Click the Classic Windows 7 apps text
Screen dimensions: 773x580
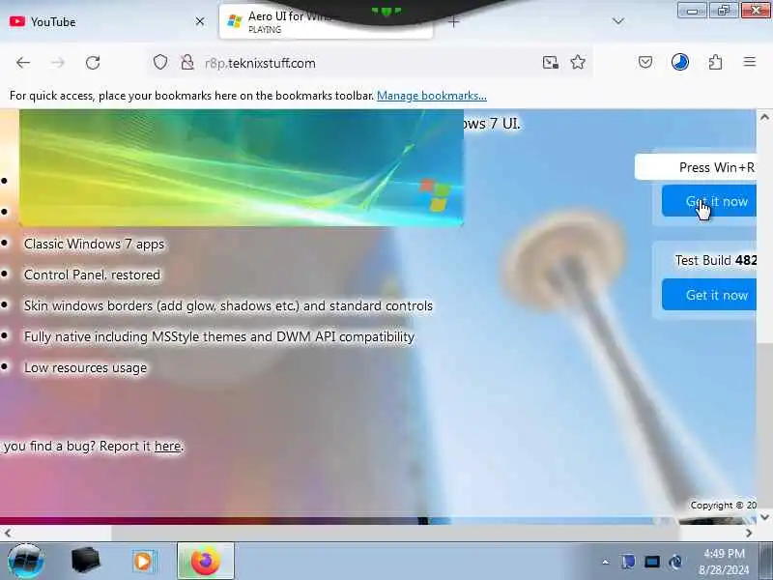(94, 245)
